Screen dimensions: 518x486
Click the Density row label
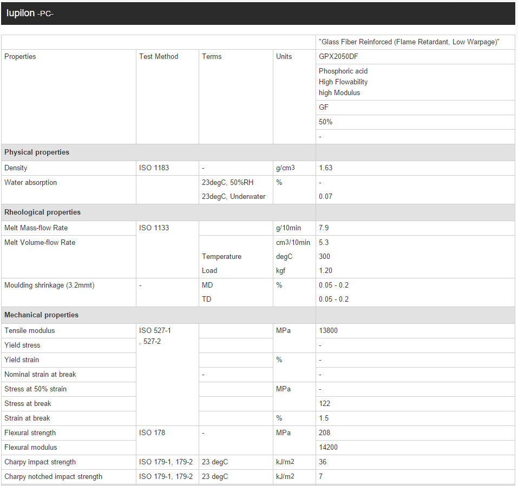(x=16, y=168)
